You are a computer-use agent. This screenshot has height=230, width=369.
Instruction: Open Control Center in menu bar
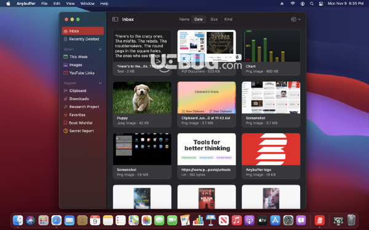[x=321, y=4]
